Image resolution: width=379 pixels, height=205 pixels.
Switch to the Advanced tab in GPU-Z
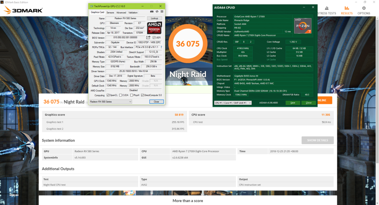(121, 13)
